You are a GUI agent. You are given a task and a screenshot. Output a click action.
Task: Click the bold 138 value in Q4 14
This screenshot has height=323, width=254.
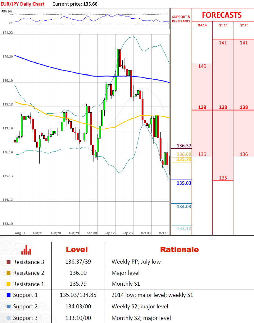(x=202, y=107)
